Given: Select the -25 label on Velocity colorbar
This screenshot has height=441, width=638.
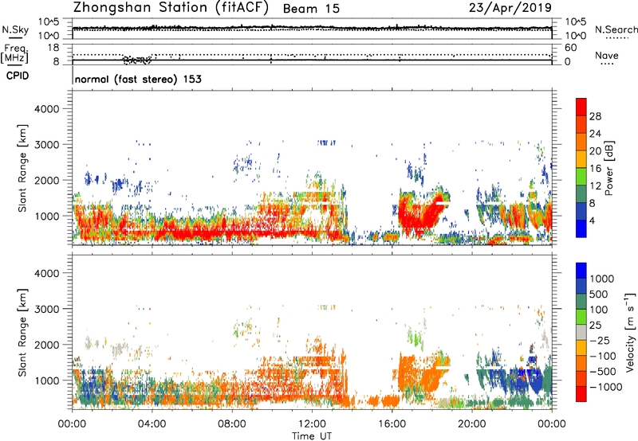Looking at the screenshot, I should click(x=600, y=341).
